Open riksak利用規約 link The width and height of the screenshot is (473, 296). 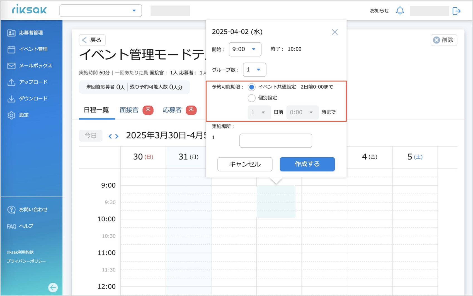(x=20, y=252)
